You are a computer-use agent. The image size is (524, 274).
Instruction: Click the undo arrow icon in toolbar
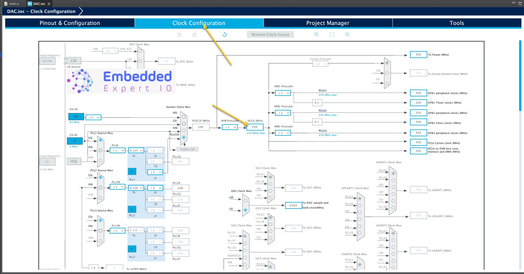pyautogui.click(x=179, y=35)
